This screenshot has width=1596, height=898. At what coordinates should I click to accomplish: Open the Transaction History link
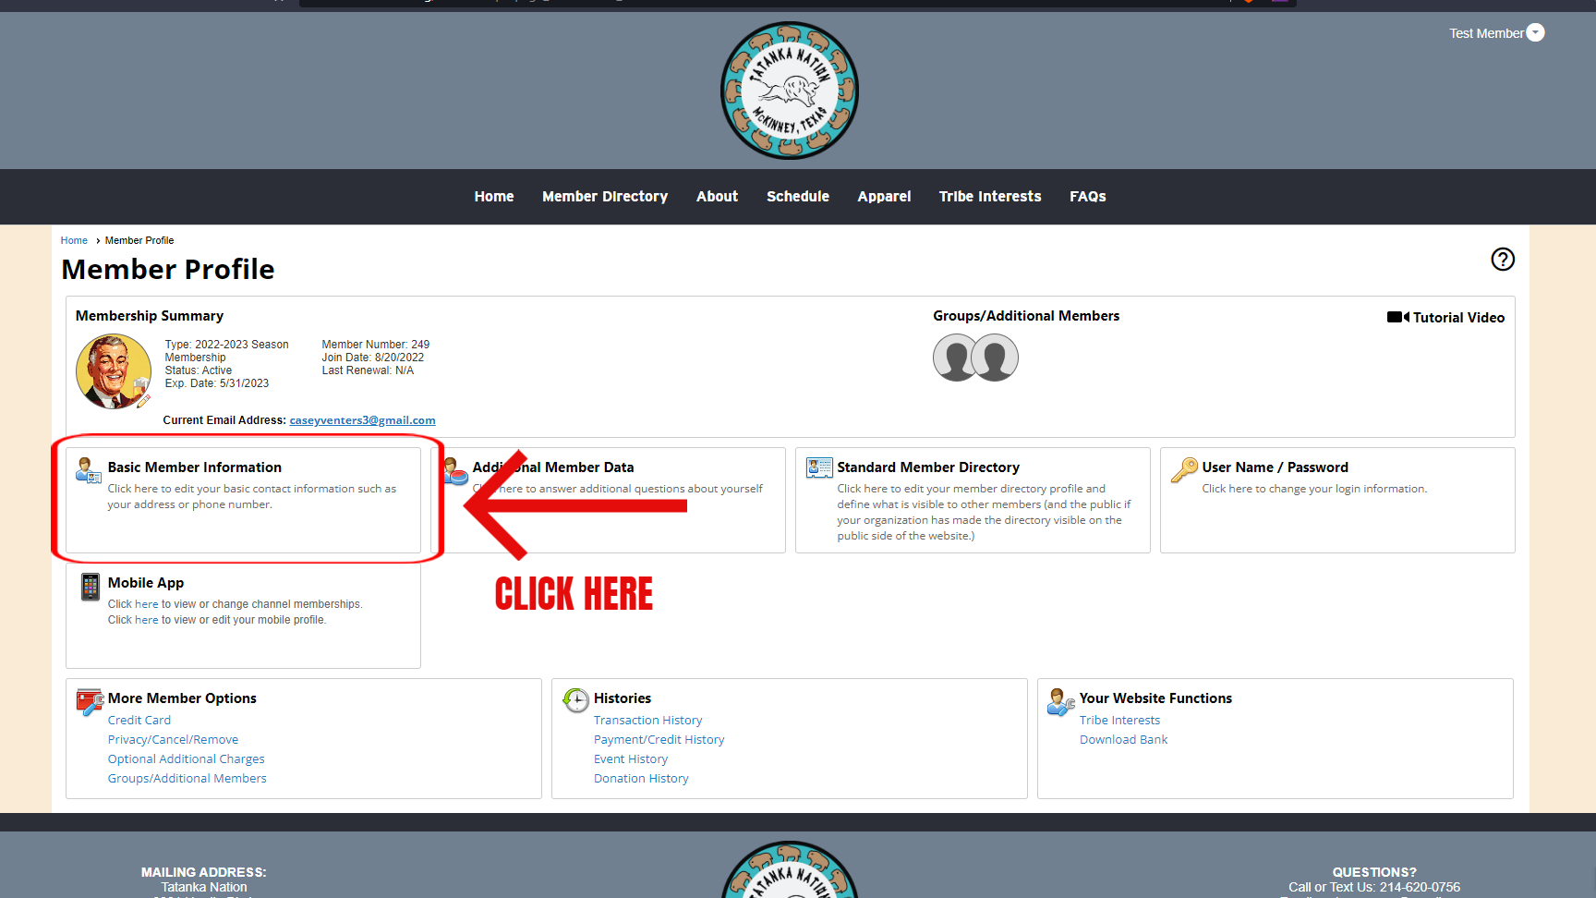pos(648,721)
